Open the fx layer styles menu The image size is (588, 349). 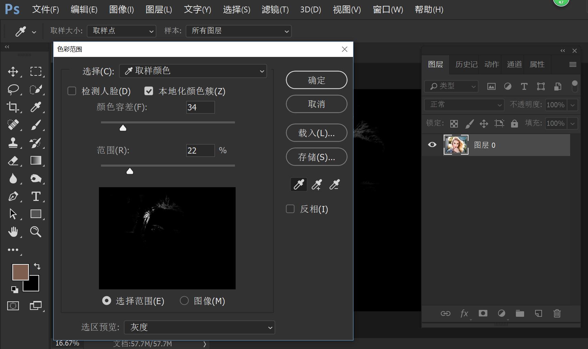click(x=464, y=313)
